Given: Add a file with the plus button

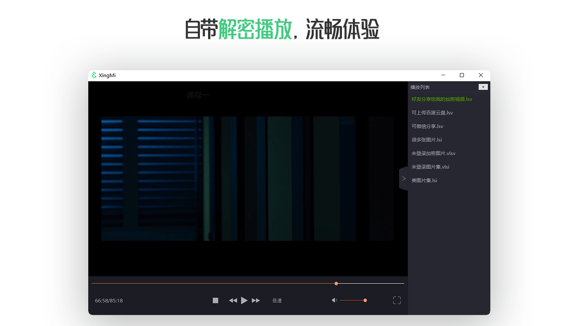Looking at the screenshot, I should (x=483, y=86).
